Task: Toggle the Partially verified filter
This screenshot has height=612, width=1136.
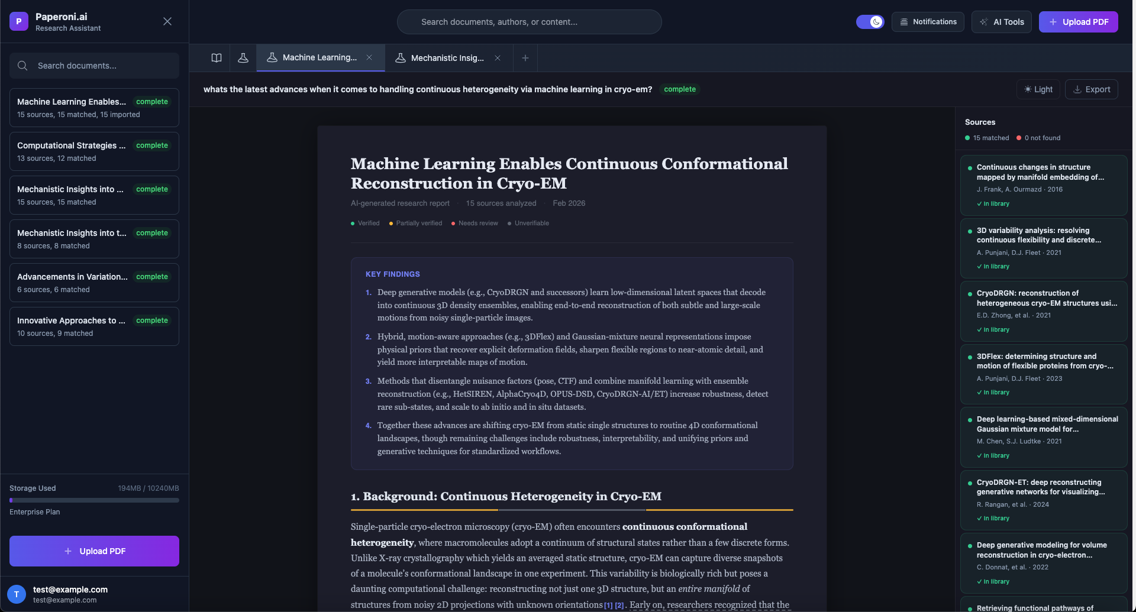Action: [x=415, y=223]
